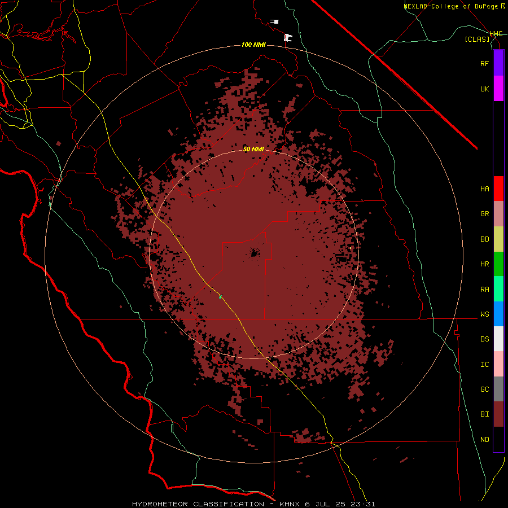508x508 pixels.
Task: Click the DS legend label
Action: pyautogui.click(x=484, y=339)
